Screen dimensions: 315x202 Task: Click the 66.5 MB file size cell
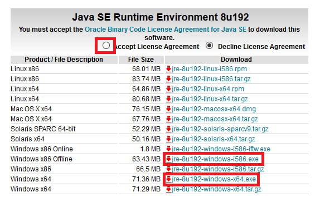[x=148, y=169]
